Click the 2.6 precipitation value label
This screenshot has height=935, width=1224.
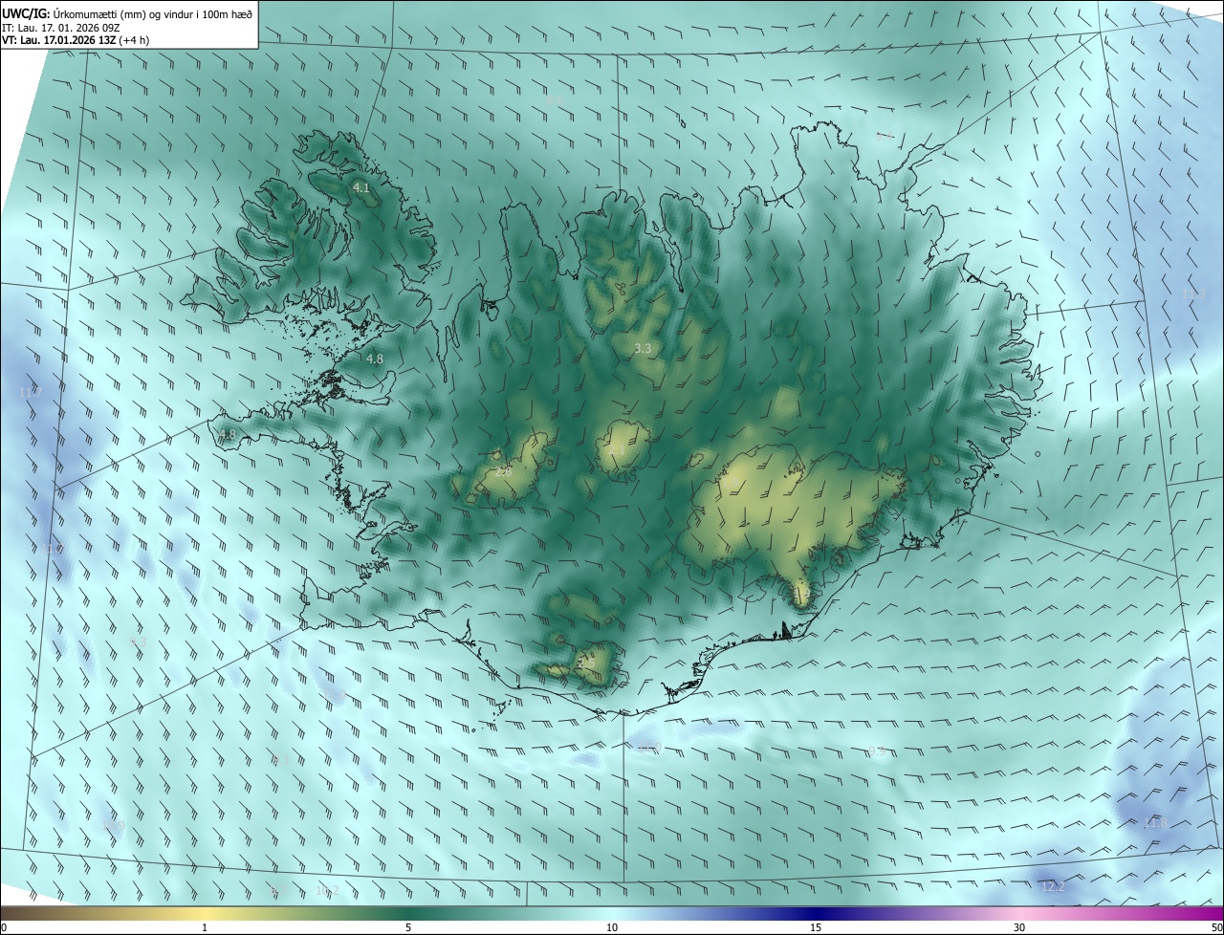(x=504, y=472)
